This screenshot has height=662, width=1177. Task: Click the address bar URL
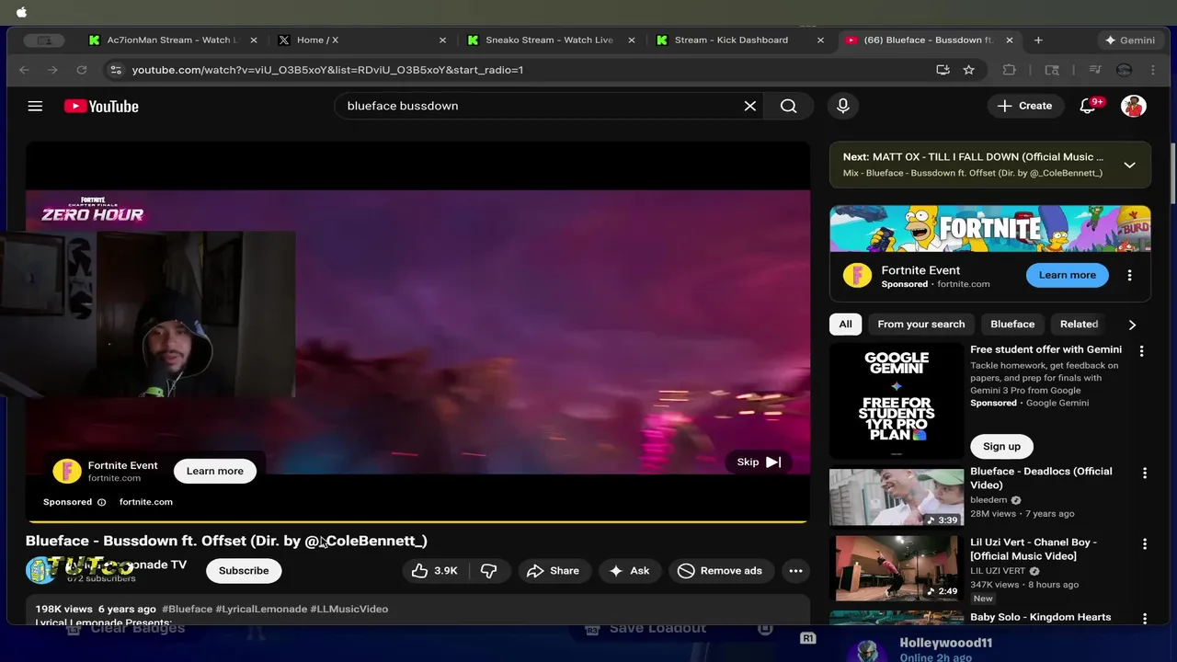click(327, 70)
